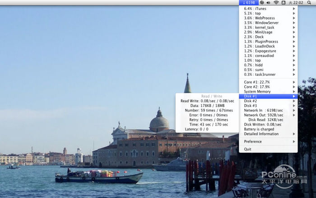Open the Wi-Fi status icon in the menu bar
Screen dimensions: 316x198
click(x=276, y=3)
